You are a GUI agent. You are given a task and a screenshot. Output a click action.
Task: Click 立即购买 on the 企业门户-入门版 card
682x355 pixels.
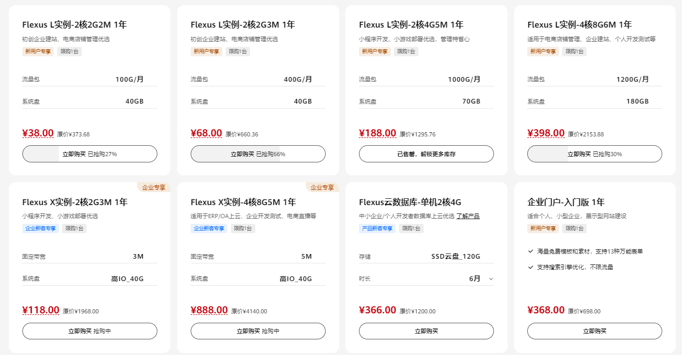click(594, 331)
